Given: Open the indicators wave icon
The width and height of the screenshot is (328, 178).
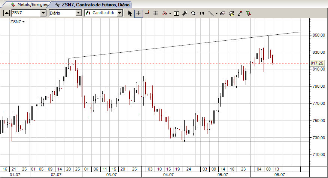Looking at the screenshot, I should click(x=164, y=13).
